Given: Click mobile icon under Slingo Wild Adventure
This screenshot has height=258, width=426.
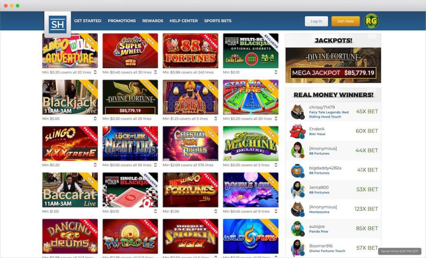Looking at the screenshot, I should [x=95, y=72].
